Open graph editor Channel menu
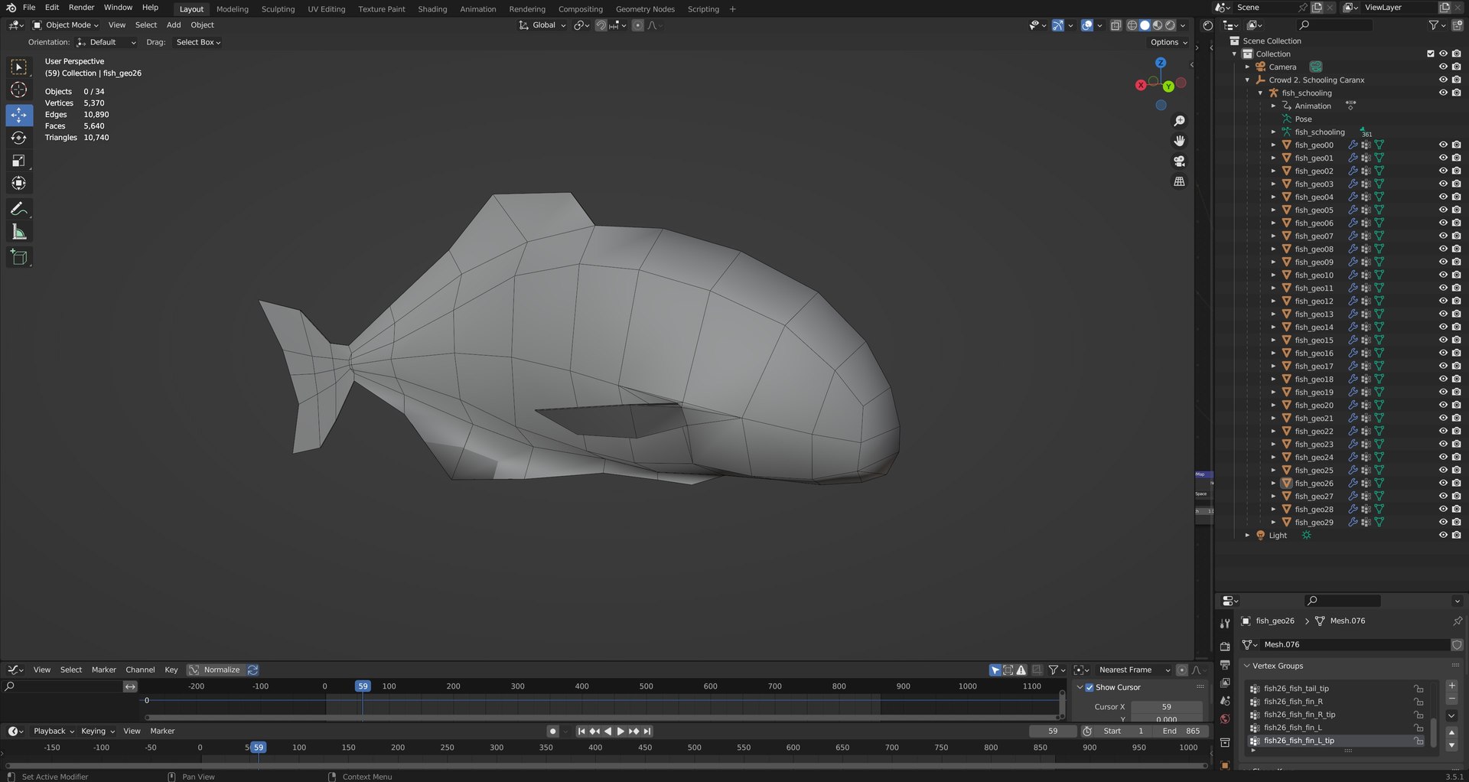 click(x=140, y=670)
